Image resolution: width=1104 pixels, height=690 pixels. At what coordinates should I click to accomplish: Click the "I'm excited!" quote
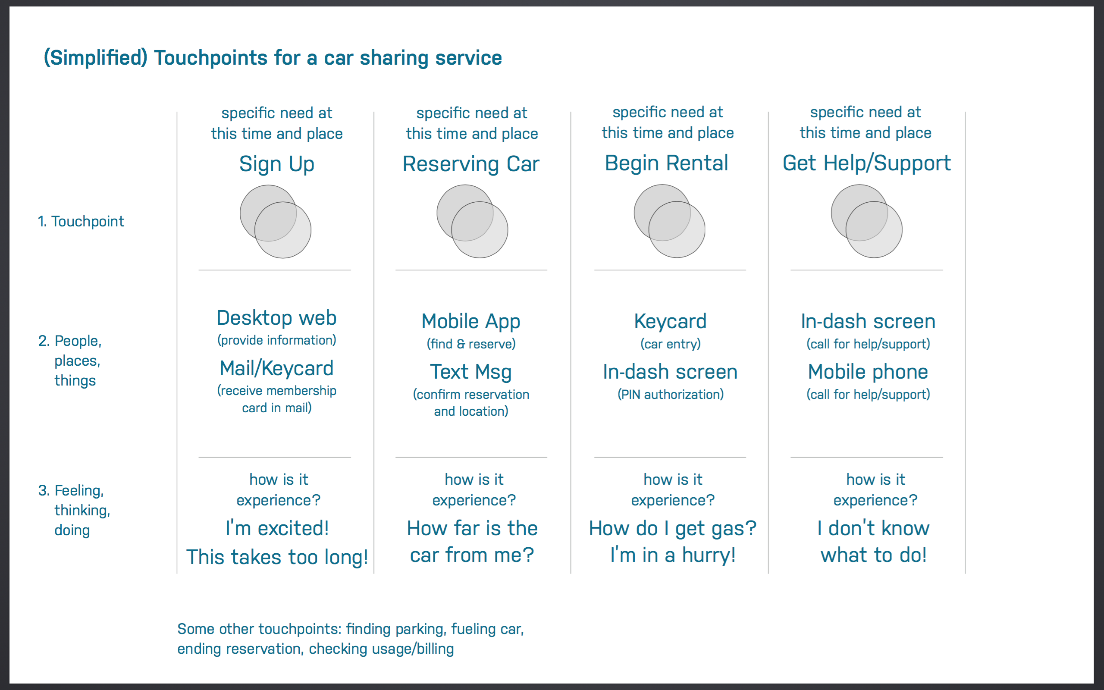click(277, 528)
